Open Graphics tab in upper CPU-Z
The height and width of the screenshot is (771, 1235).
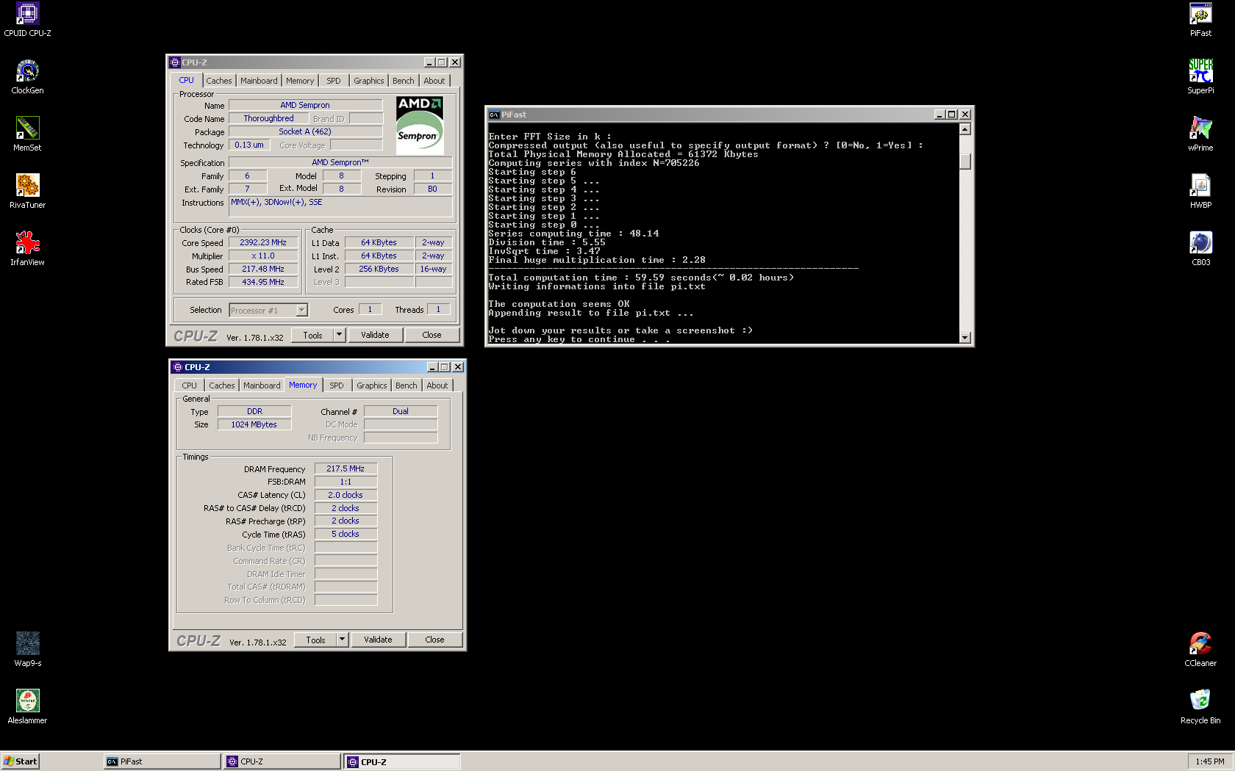tap(369, 81)
